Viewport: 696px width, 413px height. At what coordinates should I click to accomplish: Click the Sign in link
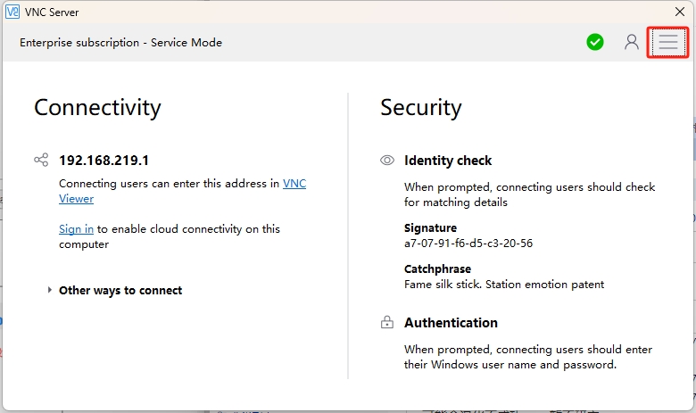(x=76, y=229)
